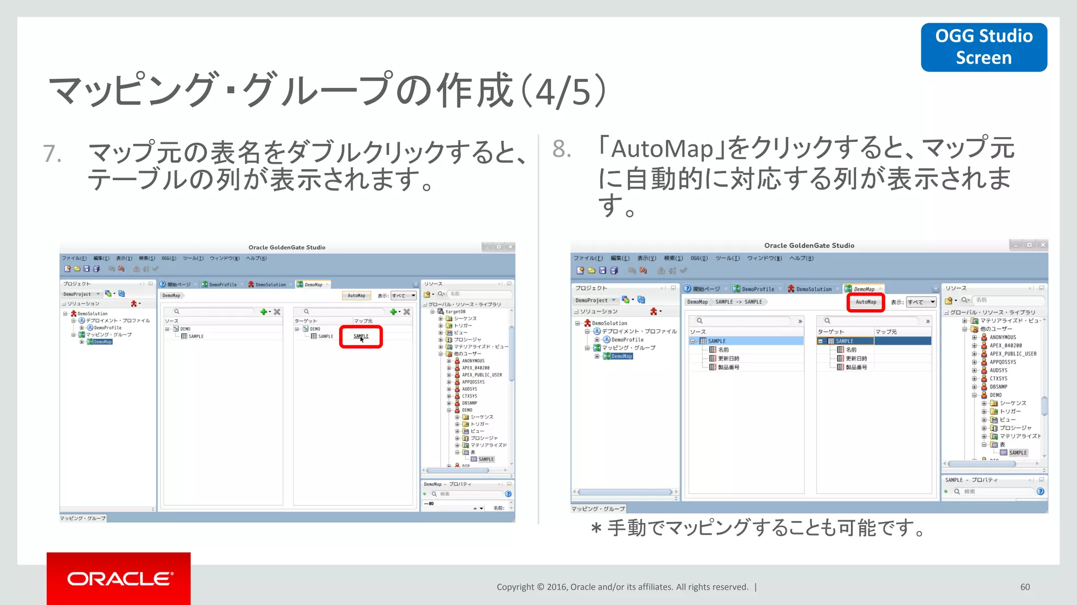Click the 名前 search field in right window リソース panel
Viewport: 1077px width, 605px height.
[1008, 300]
